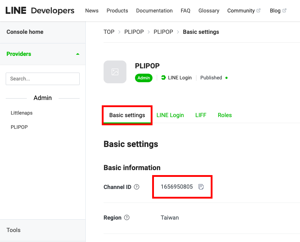Click the Published status text
This screenshot has height=242, width=300.
(211, 78)
